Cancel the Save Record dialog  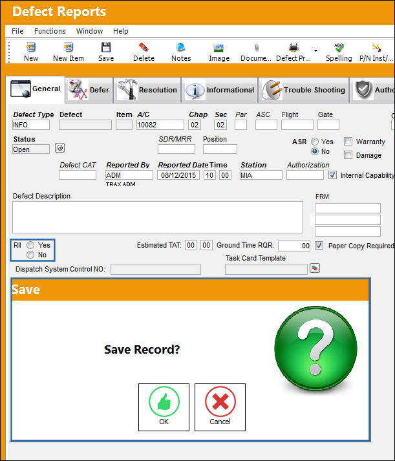[x=220, y=407]
